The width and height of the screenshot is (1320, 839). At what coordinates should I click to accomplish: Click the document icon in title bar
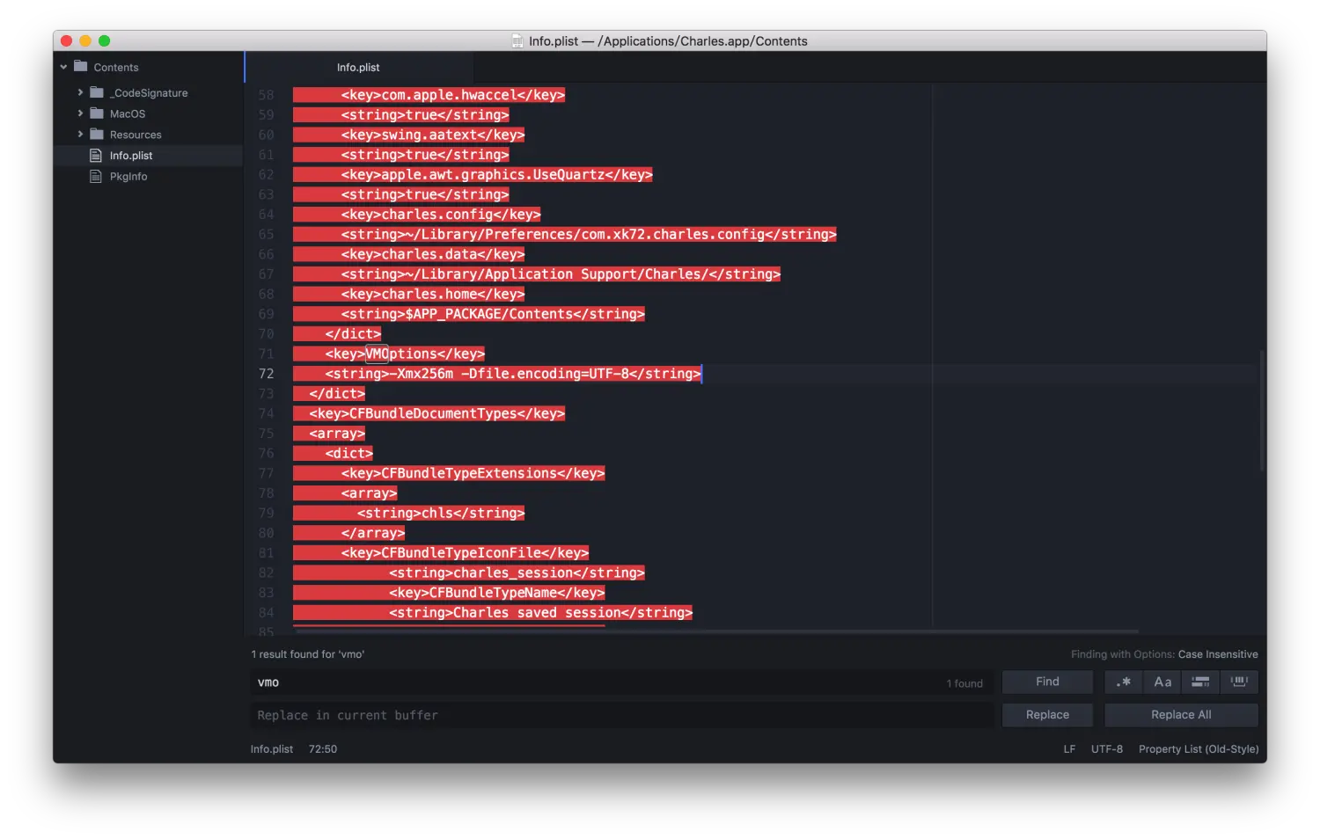point(517,41)
